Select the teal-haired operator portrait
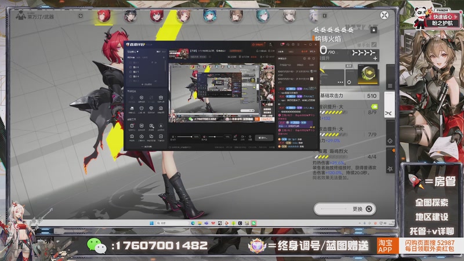464x261 pixels. 263,16
